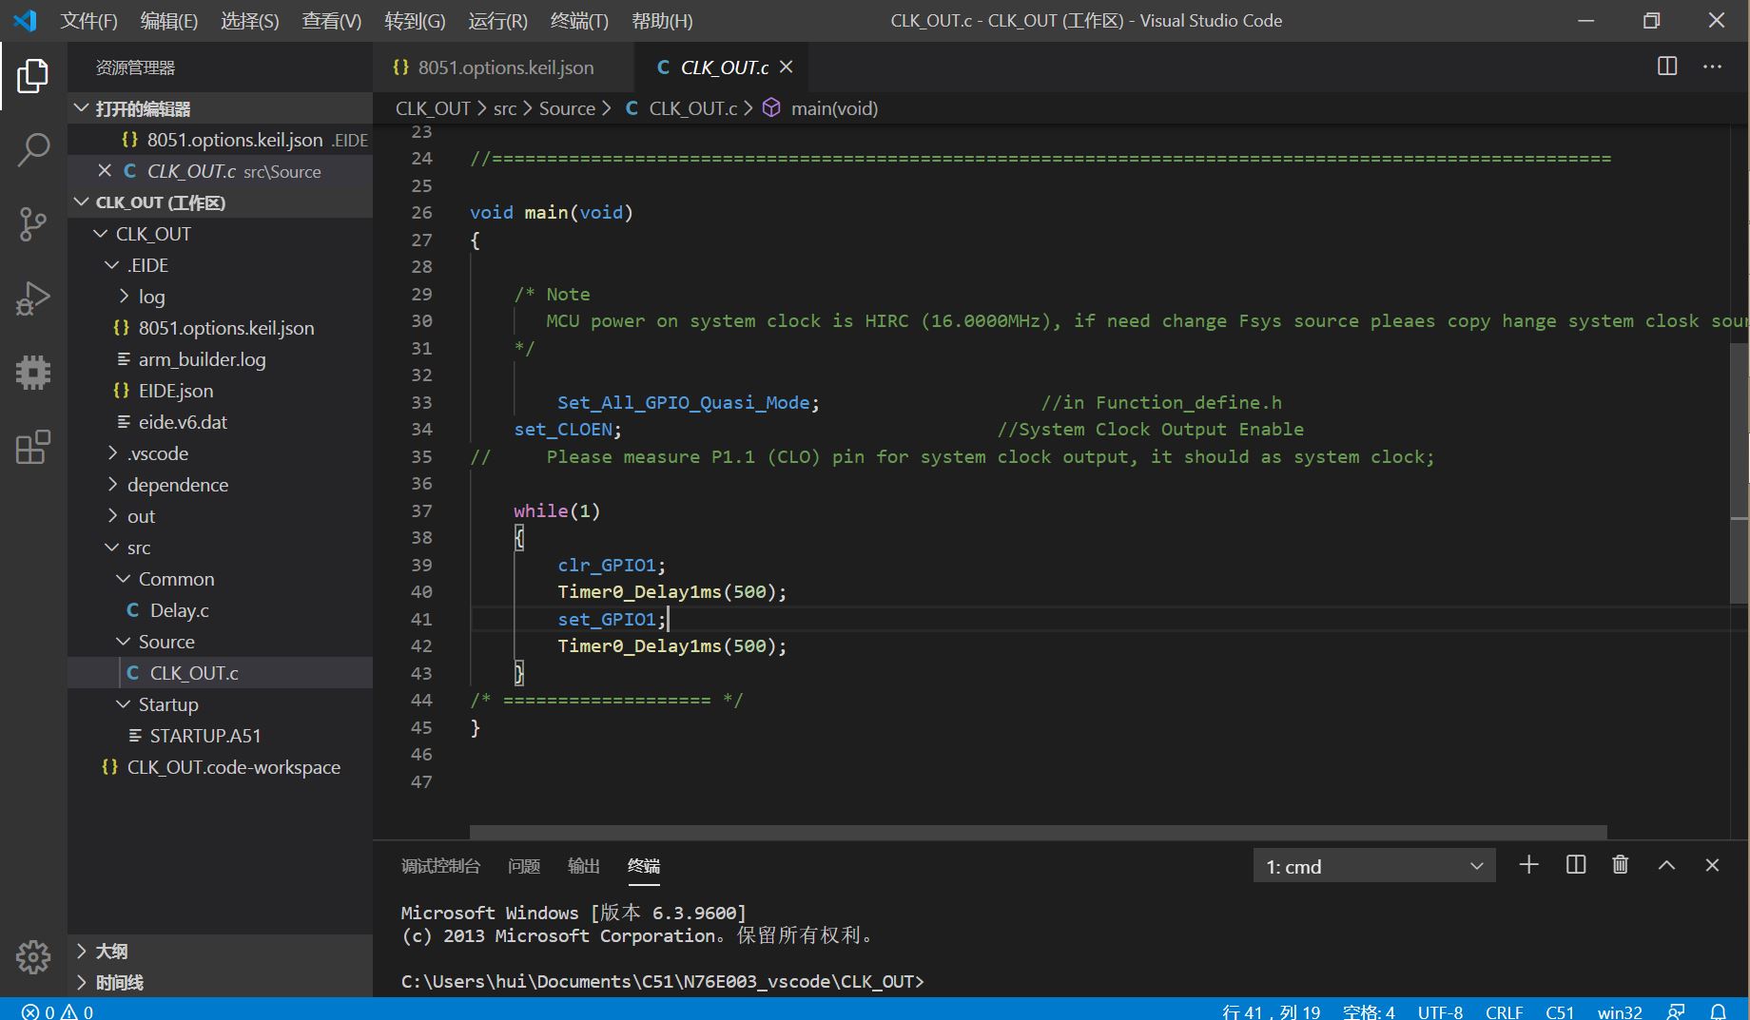Close CLK_OUT.c in open editors list
Screen dimensions: 1750x1020
coord(105,171)
